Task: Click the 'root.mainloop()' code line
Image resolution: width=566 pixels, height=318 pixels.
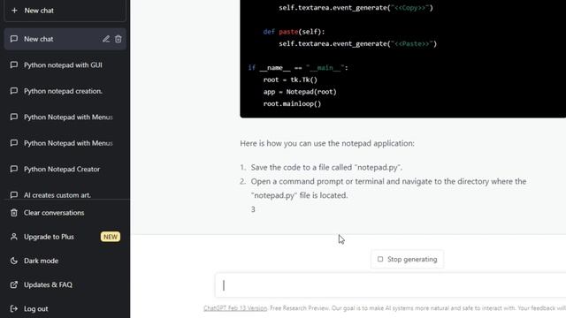Action: tap(292, 104)
